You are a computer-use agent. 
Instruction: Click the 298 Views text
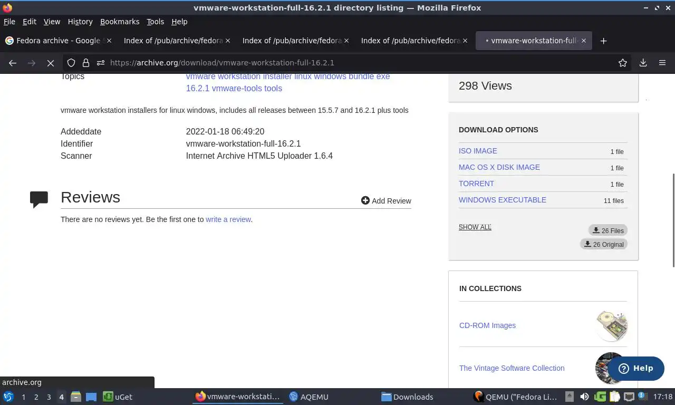[485, 85]
